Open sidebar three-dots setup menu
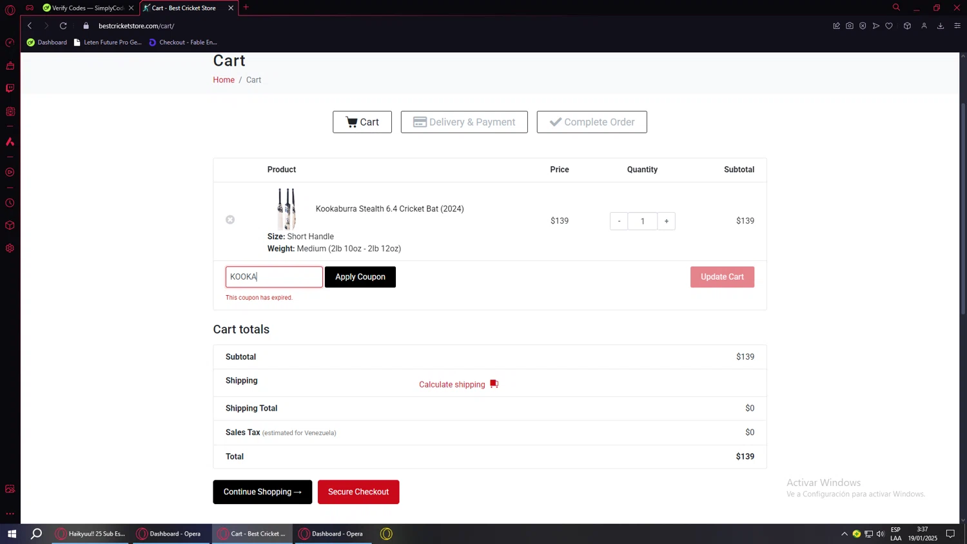Viewport: 967px width, 544px height. pyautogui.click(x=10, y=514)
